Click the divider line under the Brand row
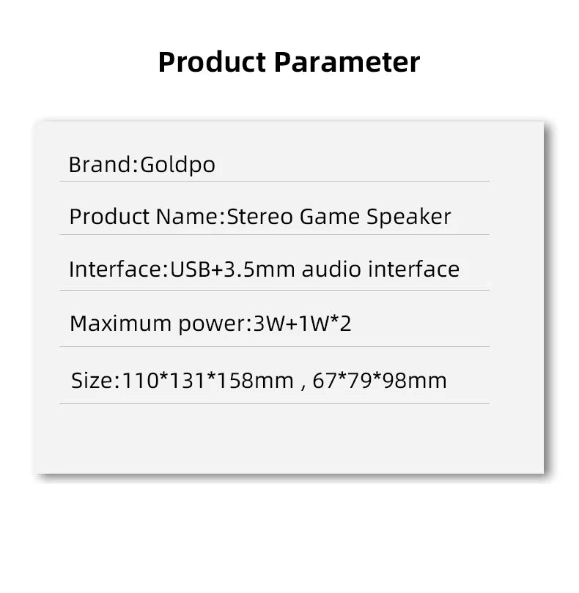Viewport: 579px width, 593px height. coord(274,181)
